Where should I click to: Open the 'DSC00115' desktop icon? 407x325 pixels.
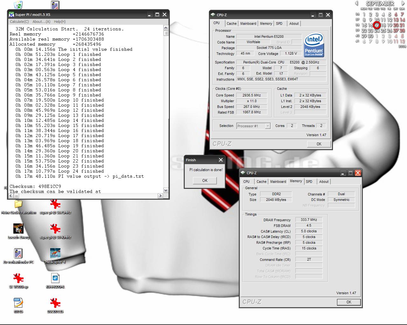(55, 303)
